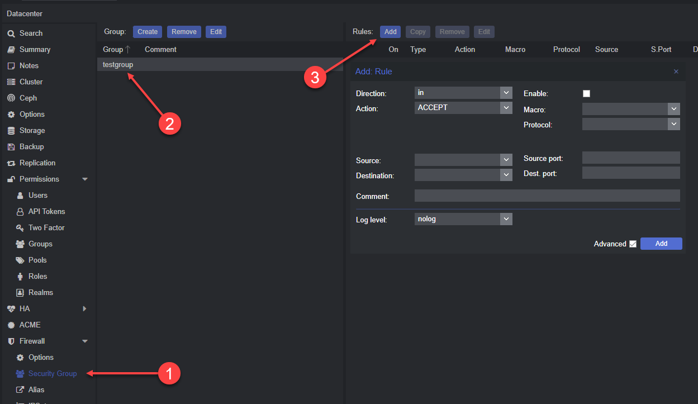Click gear icon beside Firewall Options

20,358
